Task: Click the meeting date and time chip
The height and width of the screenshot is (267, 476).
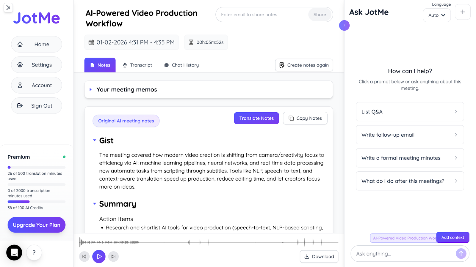Action: point(131,42)
